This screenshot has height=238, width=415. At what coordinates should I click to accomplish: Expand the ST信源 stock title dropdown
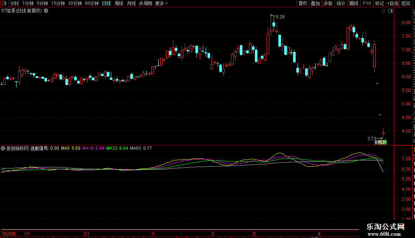coord(46,11)
